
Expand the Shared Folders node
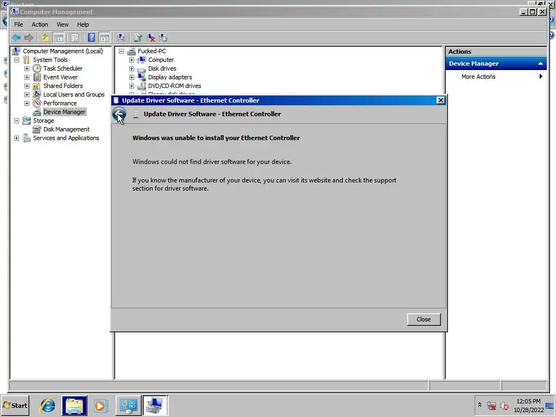[x=27, y=86]
